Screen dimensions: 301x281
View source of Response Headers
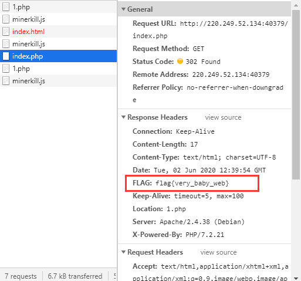click(x=223, y=117)
